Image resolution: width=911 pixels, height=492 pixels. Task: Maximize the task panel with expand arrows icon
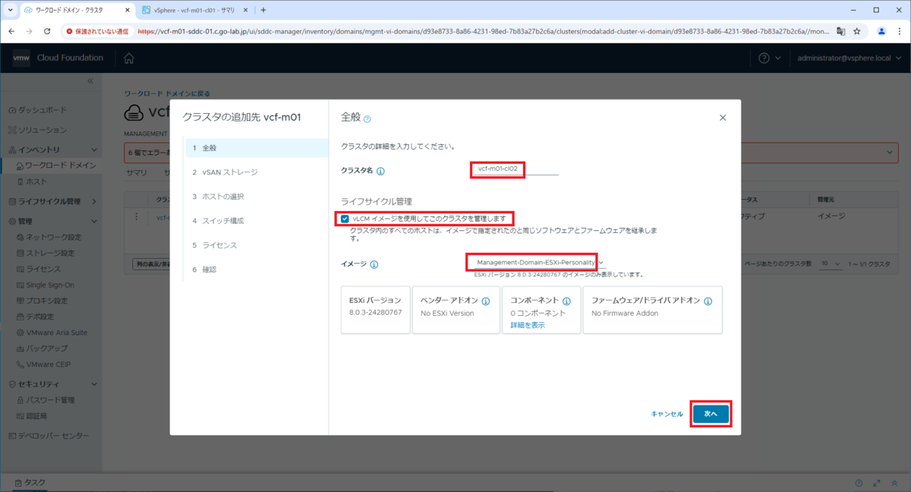tap(877, 483)
